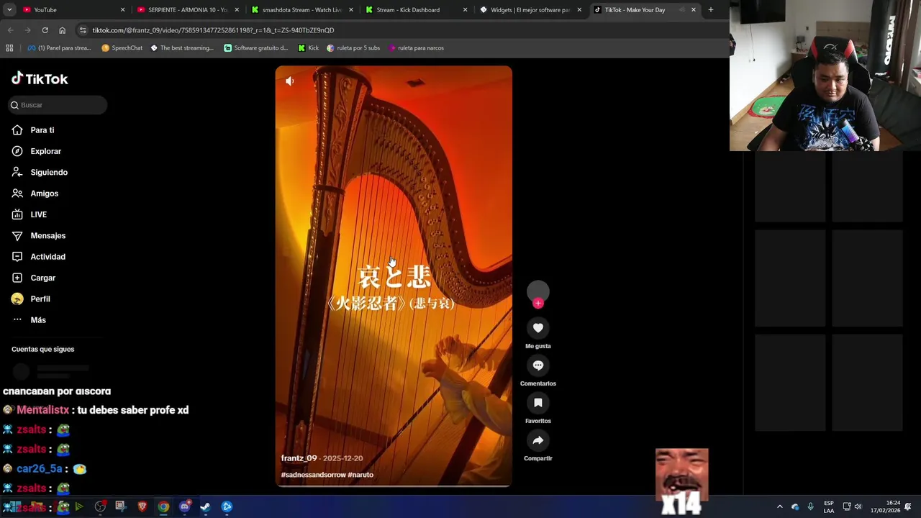The width and height of the screenshot is (921, 518).
Task: Open the #sadnessandsorrow hashtag
Action: click(x=313, y=475)
